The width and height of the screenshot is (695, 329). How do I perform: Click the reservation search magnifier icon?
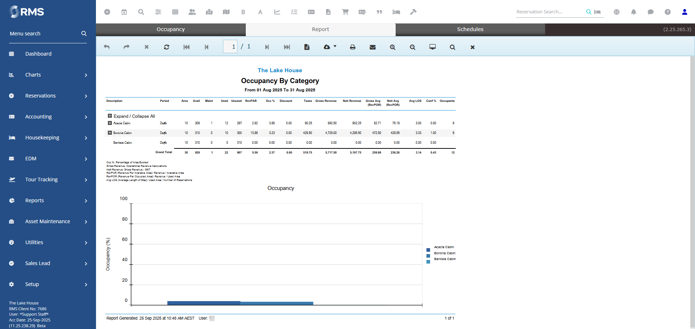(589, 12)
